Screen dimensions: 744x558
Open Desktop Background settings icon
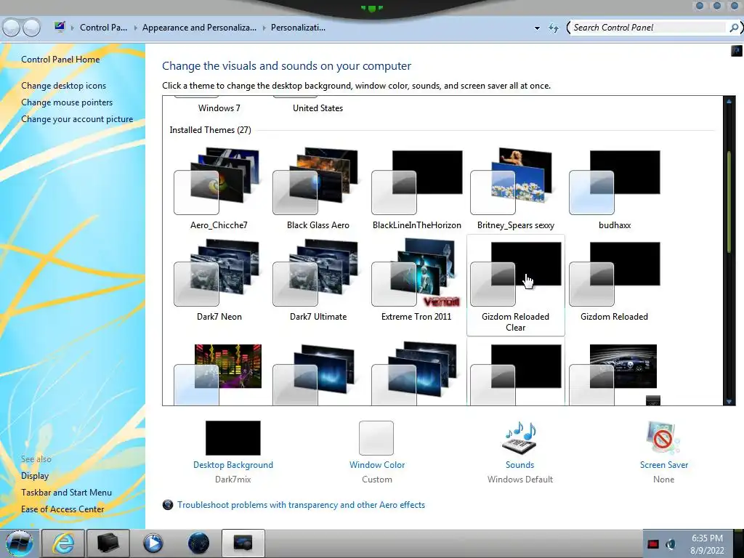[x=233, y=438]
